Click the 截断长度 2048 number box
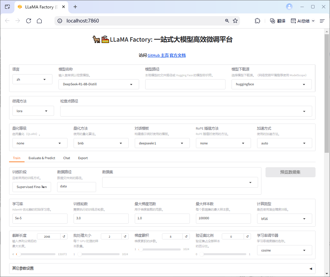The width and height of the screenshot is (330, 277). pos(49,236)
